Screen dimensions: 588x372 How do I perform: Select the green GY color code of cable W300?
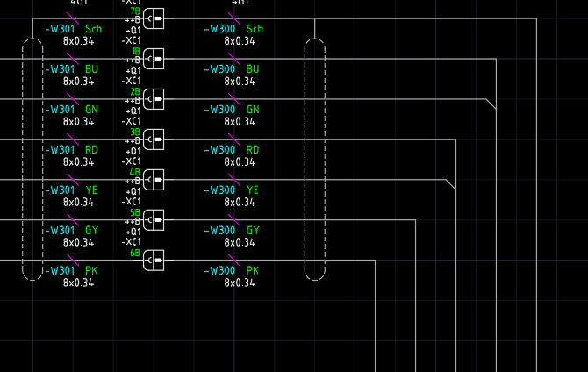click(253, 231)
